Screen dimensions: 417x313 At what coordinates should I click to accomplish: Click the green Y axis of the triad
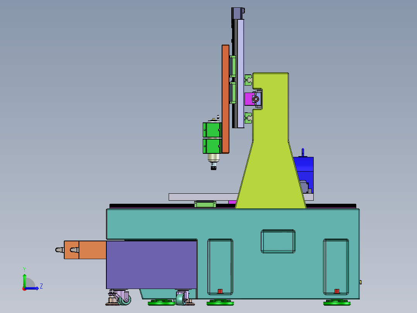[x=24, y=280]
